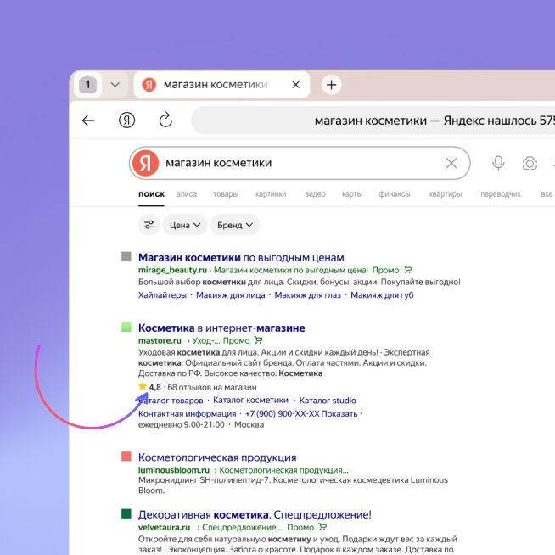Reload the page with the refresh icon
This screenshot has width=555, height=555.
[x=165, y=121]
